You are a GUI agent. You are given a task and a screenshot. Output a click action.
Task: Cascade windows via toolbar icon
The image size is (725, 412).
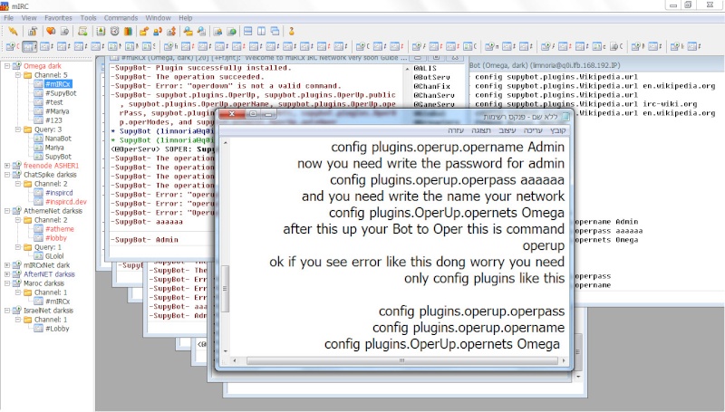coord(275,32)
